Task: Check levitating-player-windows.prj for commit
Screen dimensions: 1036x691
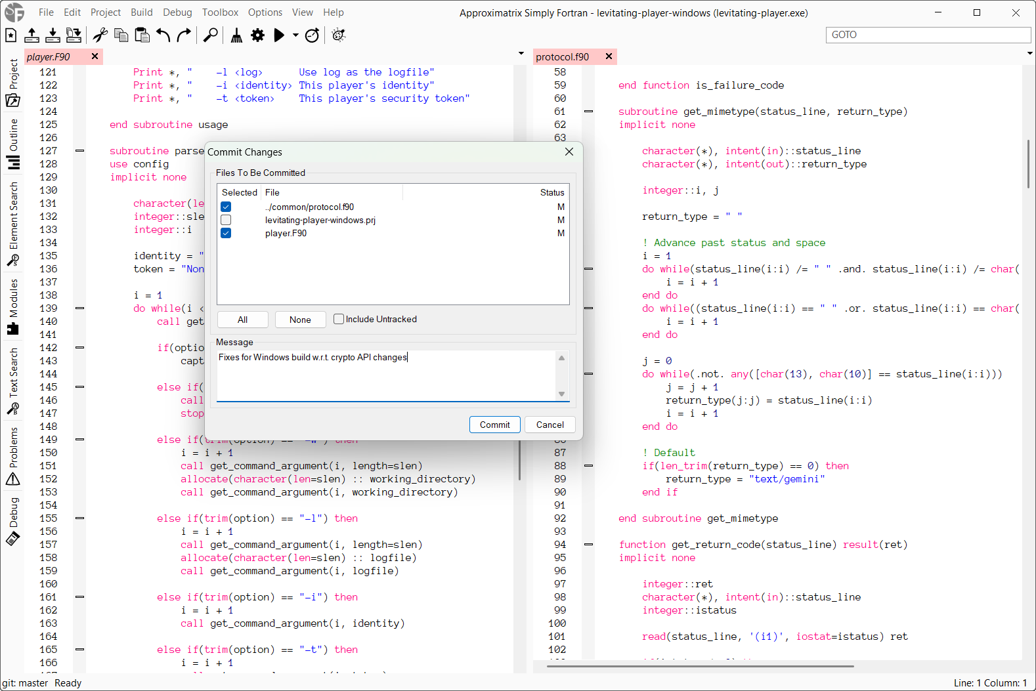Action: click(226, 220)
